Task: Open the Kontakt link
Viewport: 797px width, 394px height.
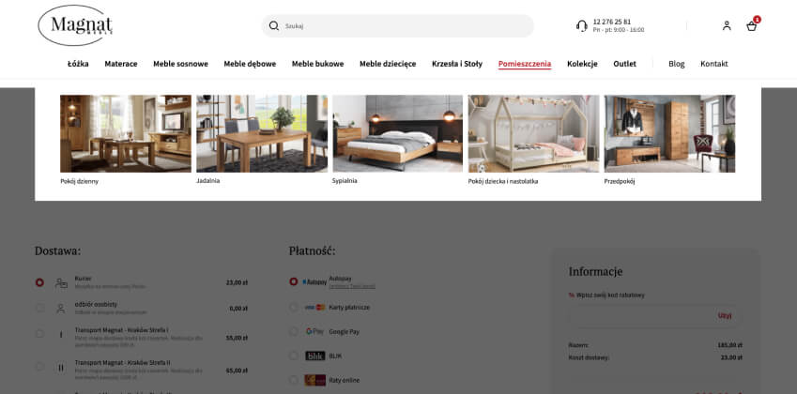Action: click(x=714, y=64)
